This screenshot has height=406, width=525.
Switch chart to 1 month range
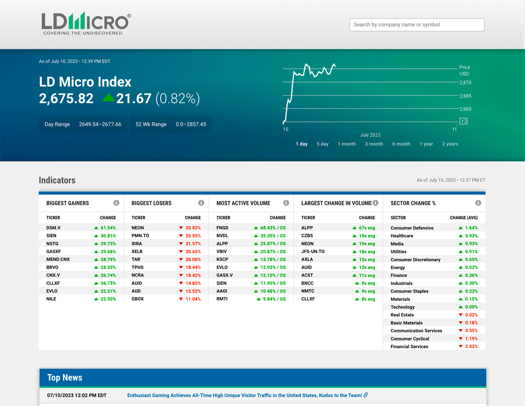[346, 144]
